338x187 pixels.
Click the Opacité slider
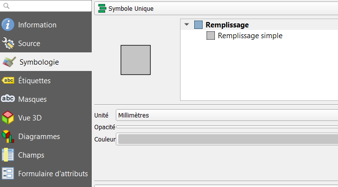[x=227, y=127]
